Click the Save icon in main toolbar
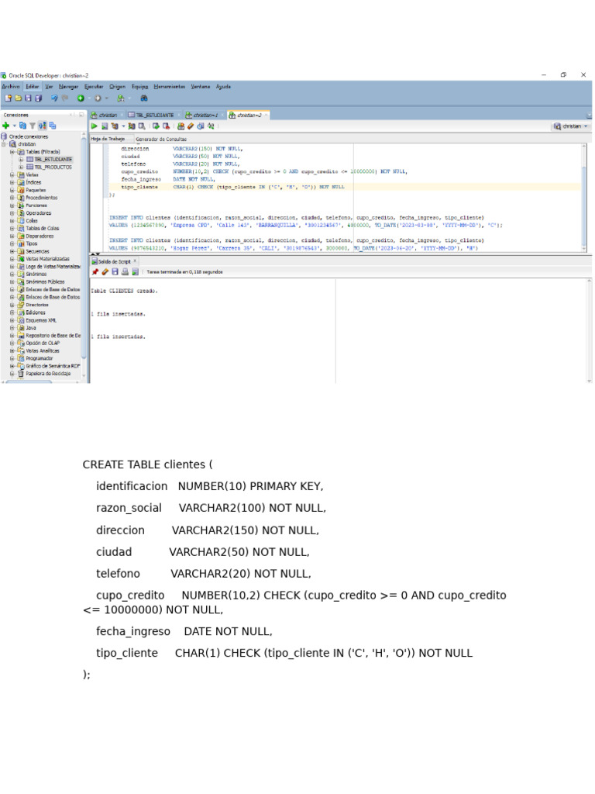This screenshot has height=794, width=595. click(x=29, y=98)
